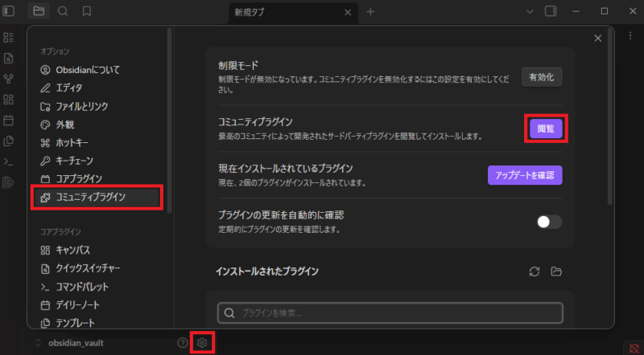Viewport: 644px width, 355px height.
Task: Toggle the right sidebar icon in title bar
Action: click(551, 11)
